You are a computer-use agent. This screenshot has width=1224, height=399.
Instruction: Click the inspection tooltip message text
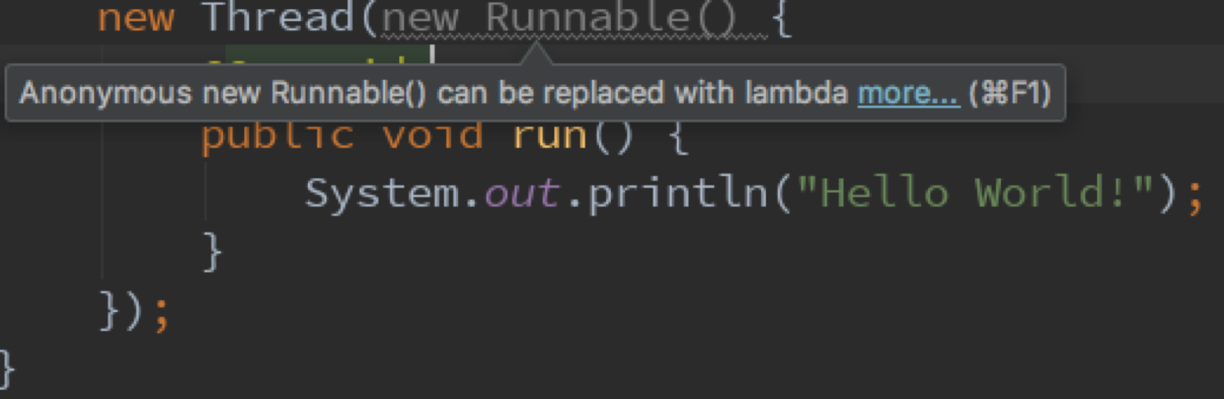coord(433,93)
